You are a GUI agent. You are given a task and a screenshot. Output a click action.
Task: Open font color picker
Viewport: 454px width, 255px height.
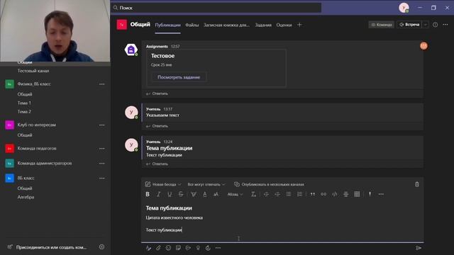(205, 194)
